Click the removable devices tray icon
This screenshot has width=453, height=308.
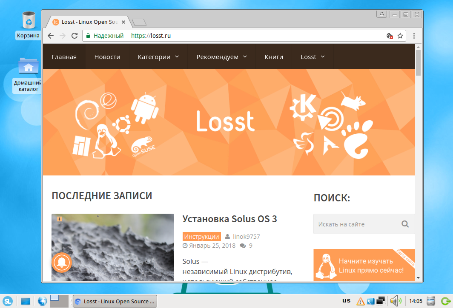(431, 301)
